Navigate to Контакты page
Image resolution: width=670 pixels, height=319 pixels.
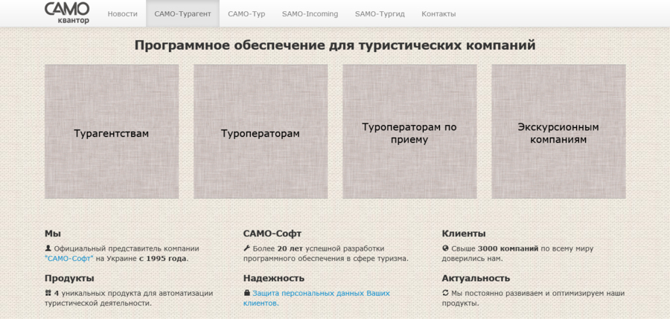pos(438,13)
